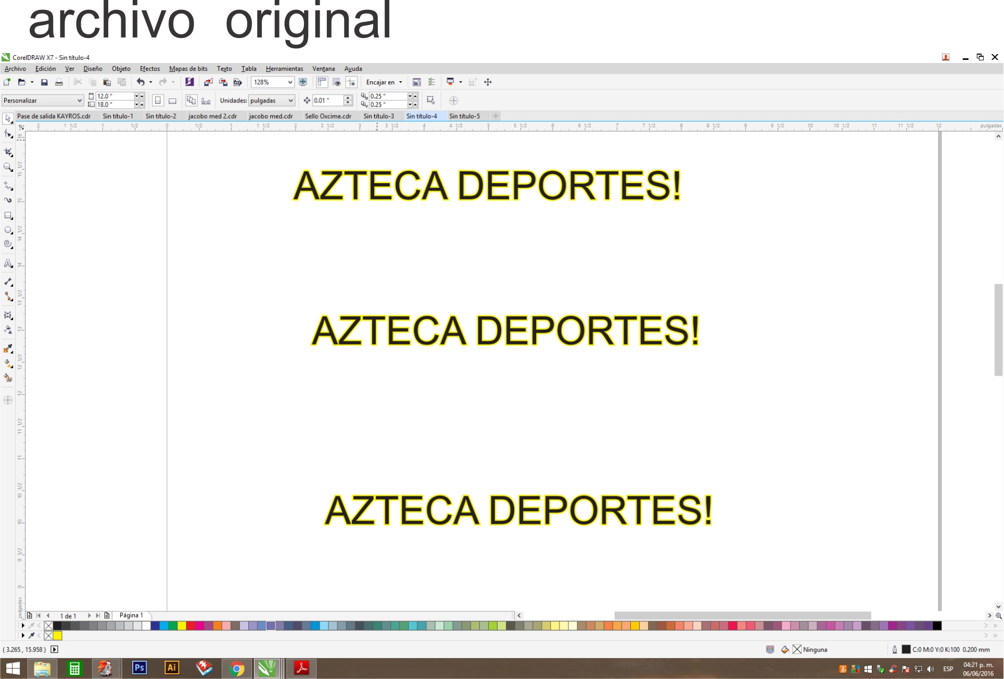Click the Undo arrow icon

[141, 82]
